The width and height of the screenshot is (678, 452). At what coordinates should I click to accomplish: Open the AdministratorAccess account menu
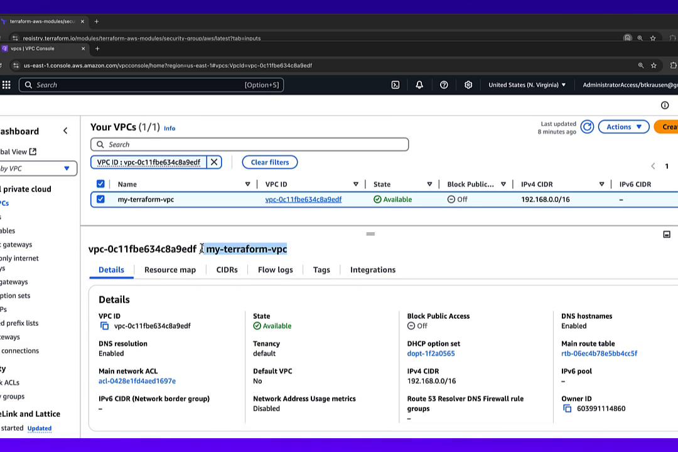coord(630,85)
